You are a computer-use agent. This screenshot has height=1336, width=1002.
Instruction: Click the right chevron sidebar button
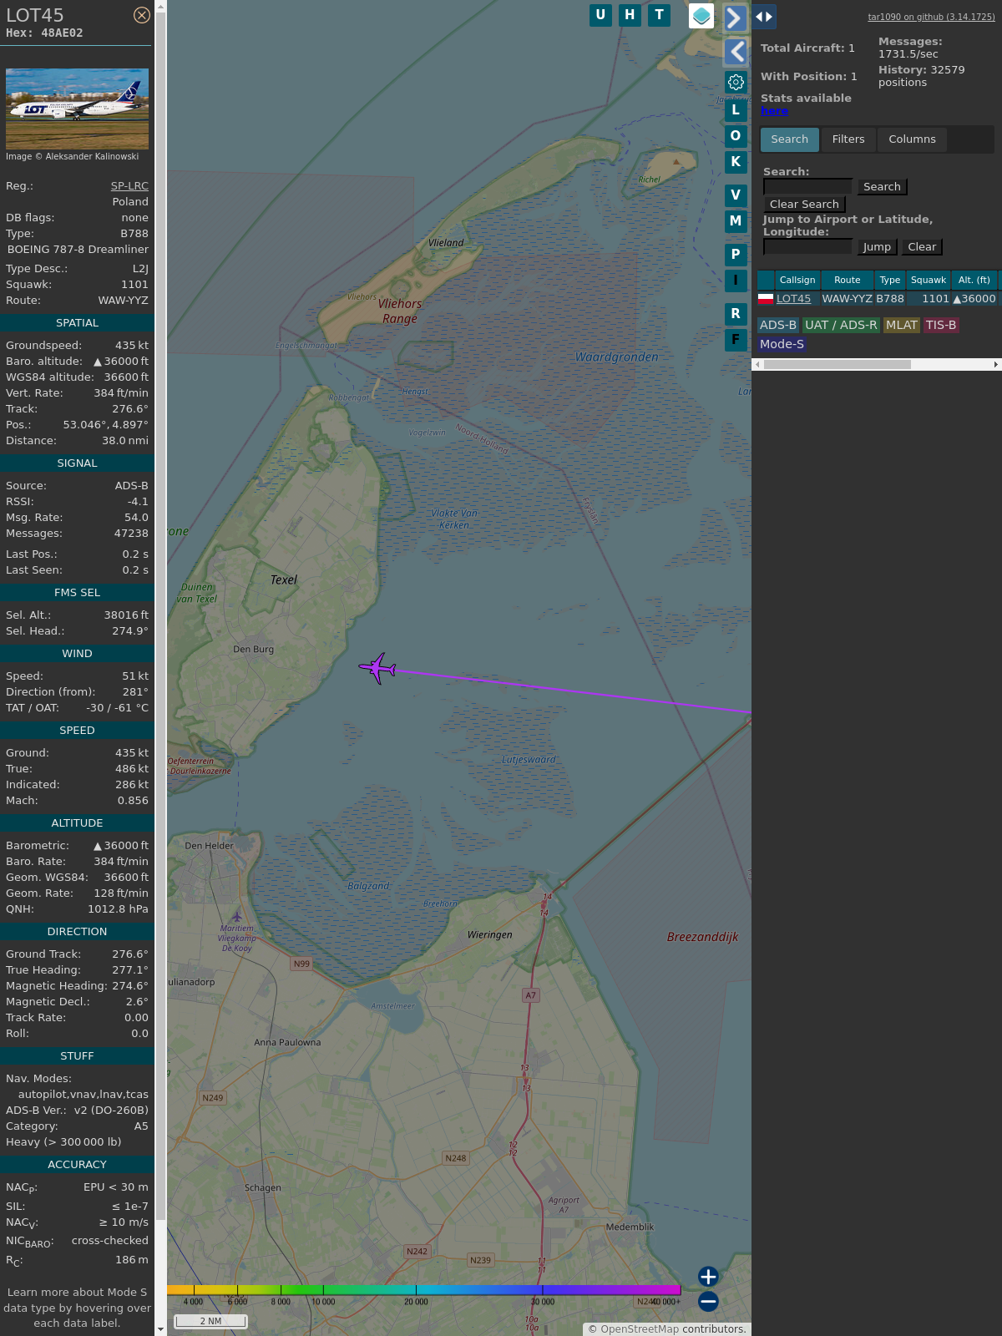click(x=735, y=18)
